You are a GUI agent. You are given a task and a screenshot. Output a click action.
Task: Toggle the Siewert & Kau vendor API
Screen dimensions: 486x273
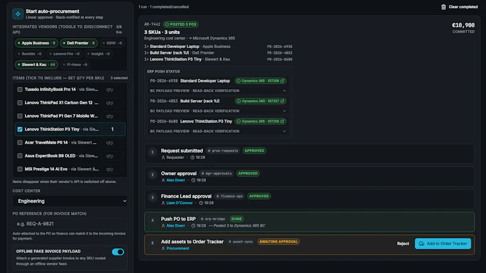point(36,65)
